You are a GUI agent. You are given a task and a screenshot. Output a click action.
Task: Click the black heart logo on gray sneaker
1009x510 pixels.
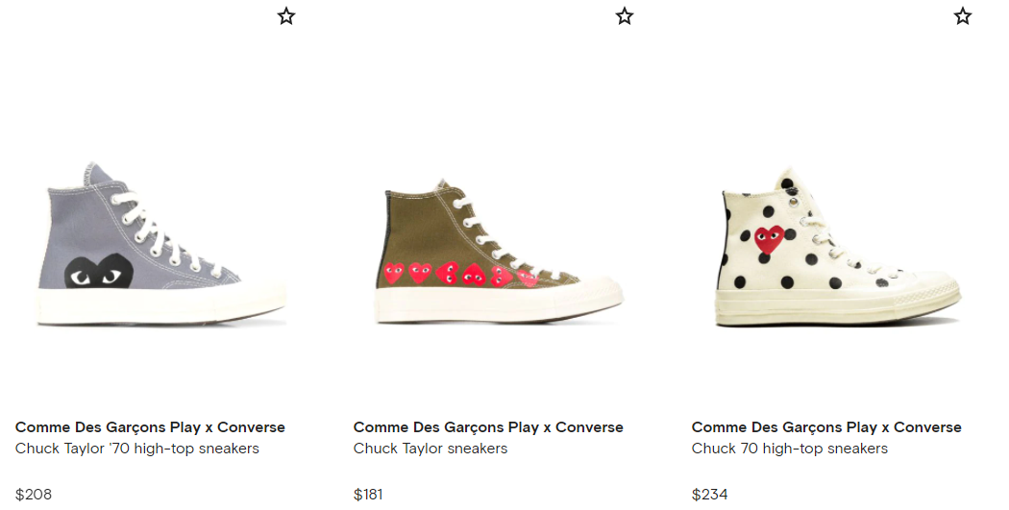pyautogui.click(x=99, y=272)
